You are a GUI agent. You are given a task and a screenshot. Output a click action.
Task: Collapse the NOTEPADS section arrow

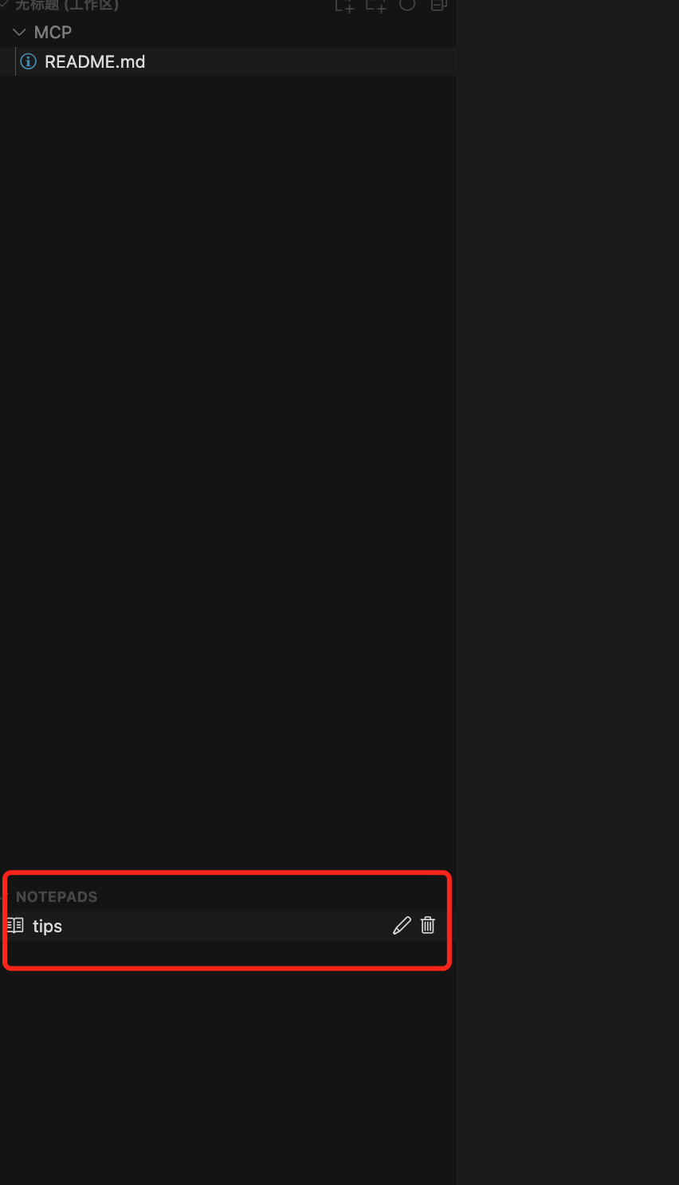pos(2,896)
